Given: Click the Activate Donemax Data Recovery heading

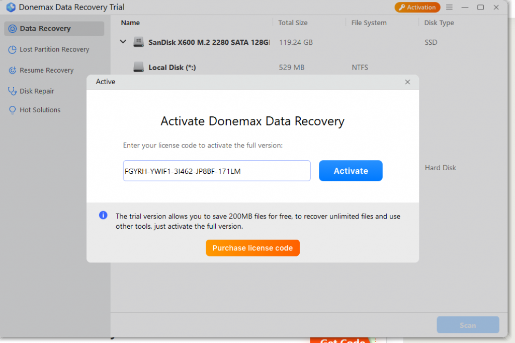Looking at the screenshot, I should coord(252,121).
